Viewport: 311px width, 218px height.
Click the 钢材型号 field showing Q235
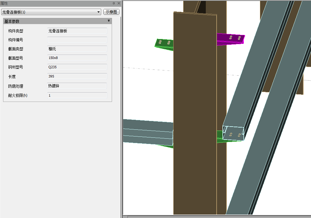pos(77,67)
